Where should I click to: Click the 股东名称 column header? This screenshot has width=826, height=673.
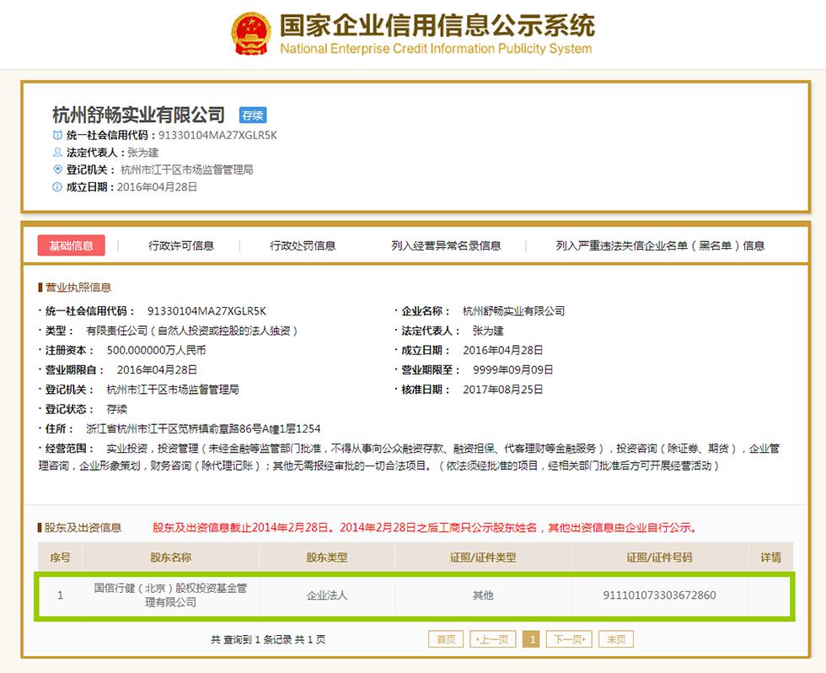pyautogui.click(x=170, y=557)
